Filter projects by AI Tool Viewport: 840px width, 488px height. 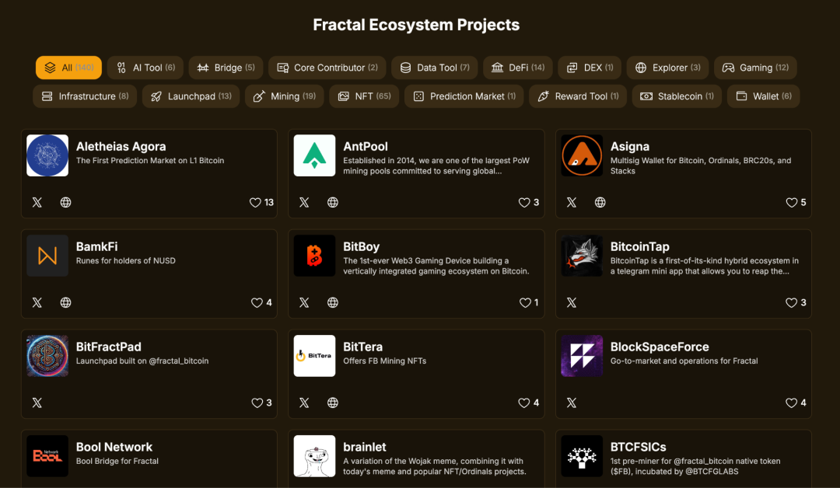pos(145,68)
